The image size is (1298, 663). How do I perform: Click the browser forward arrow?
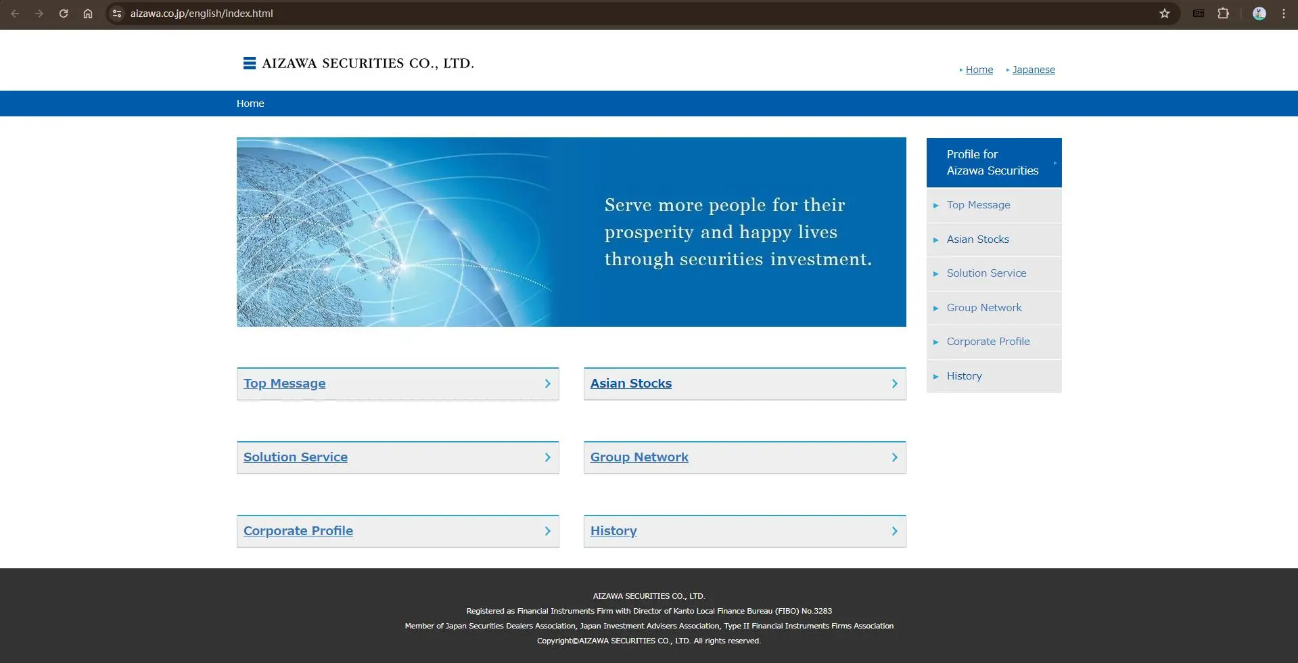click(39, 14)
